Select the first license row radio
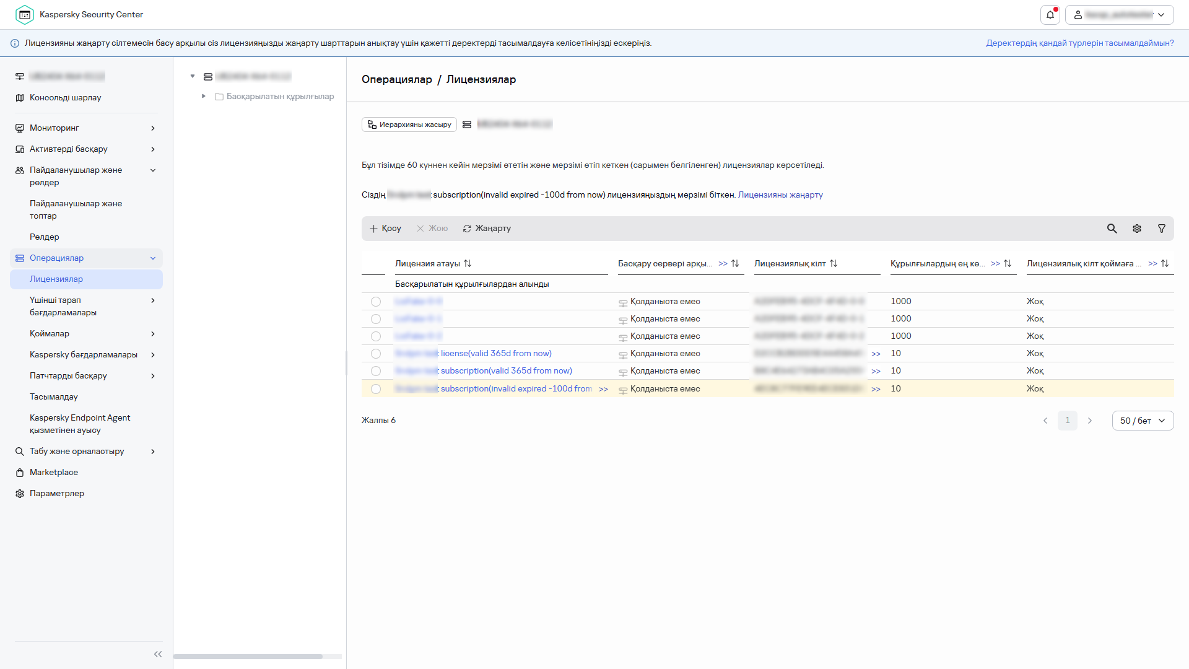This screenshot has height=669, width=1189. pyautogui.click(x=375, y=302)
